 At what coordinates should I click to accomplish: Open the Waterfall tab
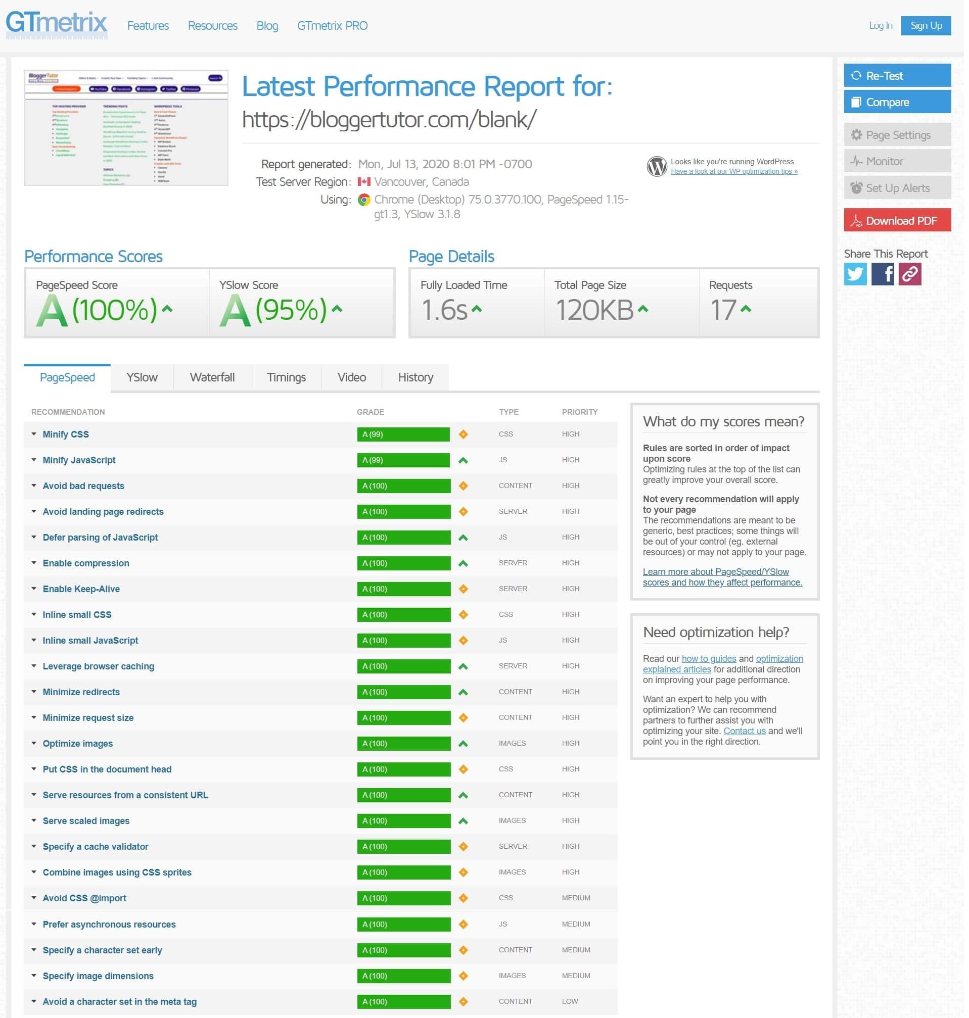(x=212, y=377)
